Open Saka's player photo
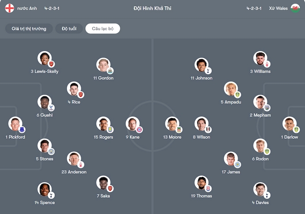 point(103,183)
